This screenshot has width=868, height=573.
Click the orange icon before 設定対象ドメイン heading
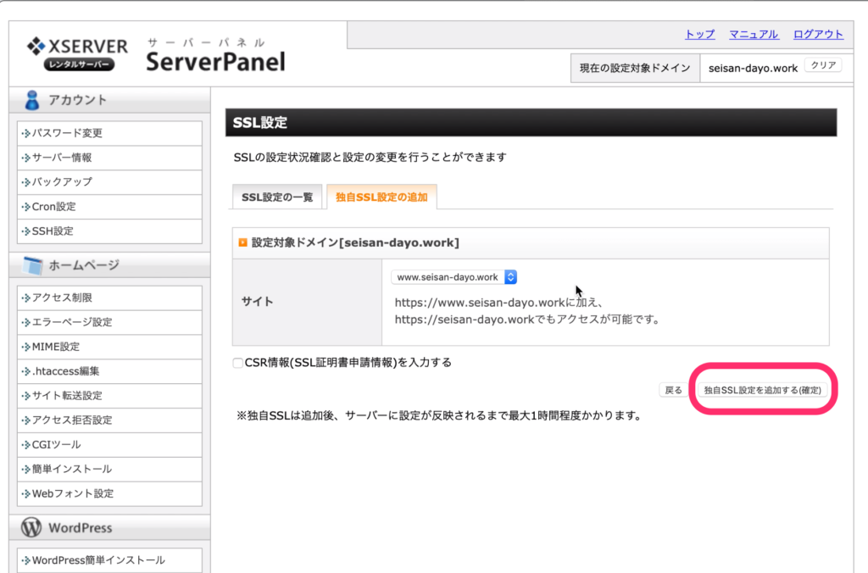(x=241, y=243)
